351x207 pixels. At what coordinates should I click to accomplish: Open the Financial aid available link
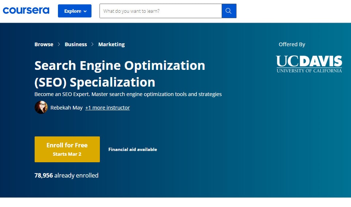tap(133, 149)
